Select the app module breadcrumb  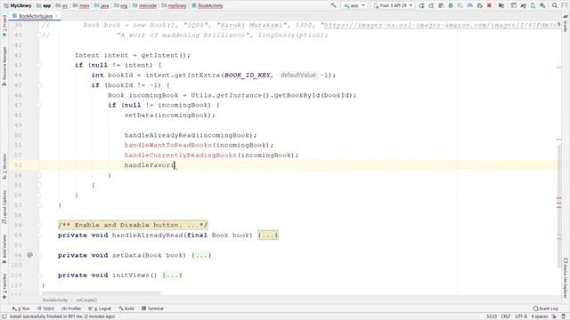pos(44,5)
